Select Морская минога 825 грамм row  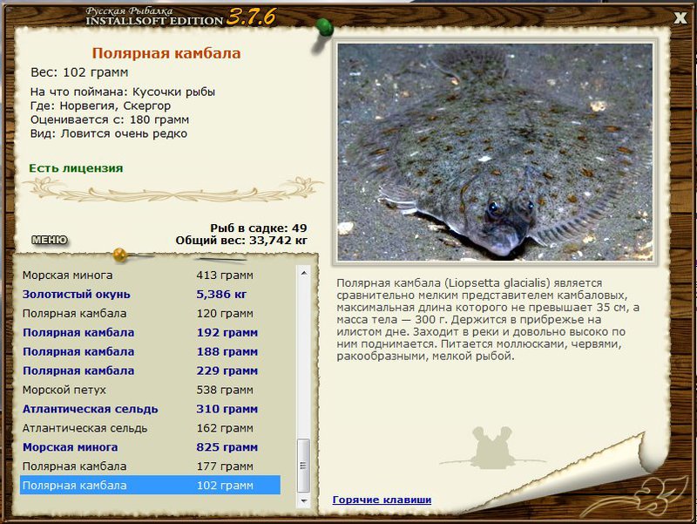pyautogui.click(x=150, y=447)
